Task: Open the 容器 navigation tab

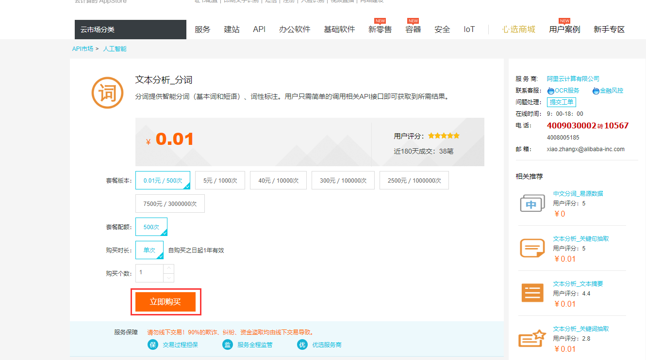Action: (x=413, y=30)
